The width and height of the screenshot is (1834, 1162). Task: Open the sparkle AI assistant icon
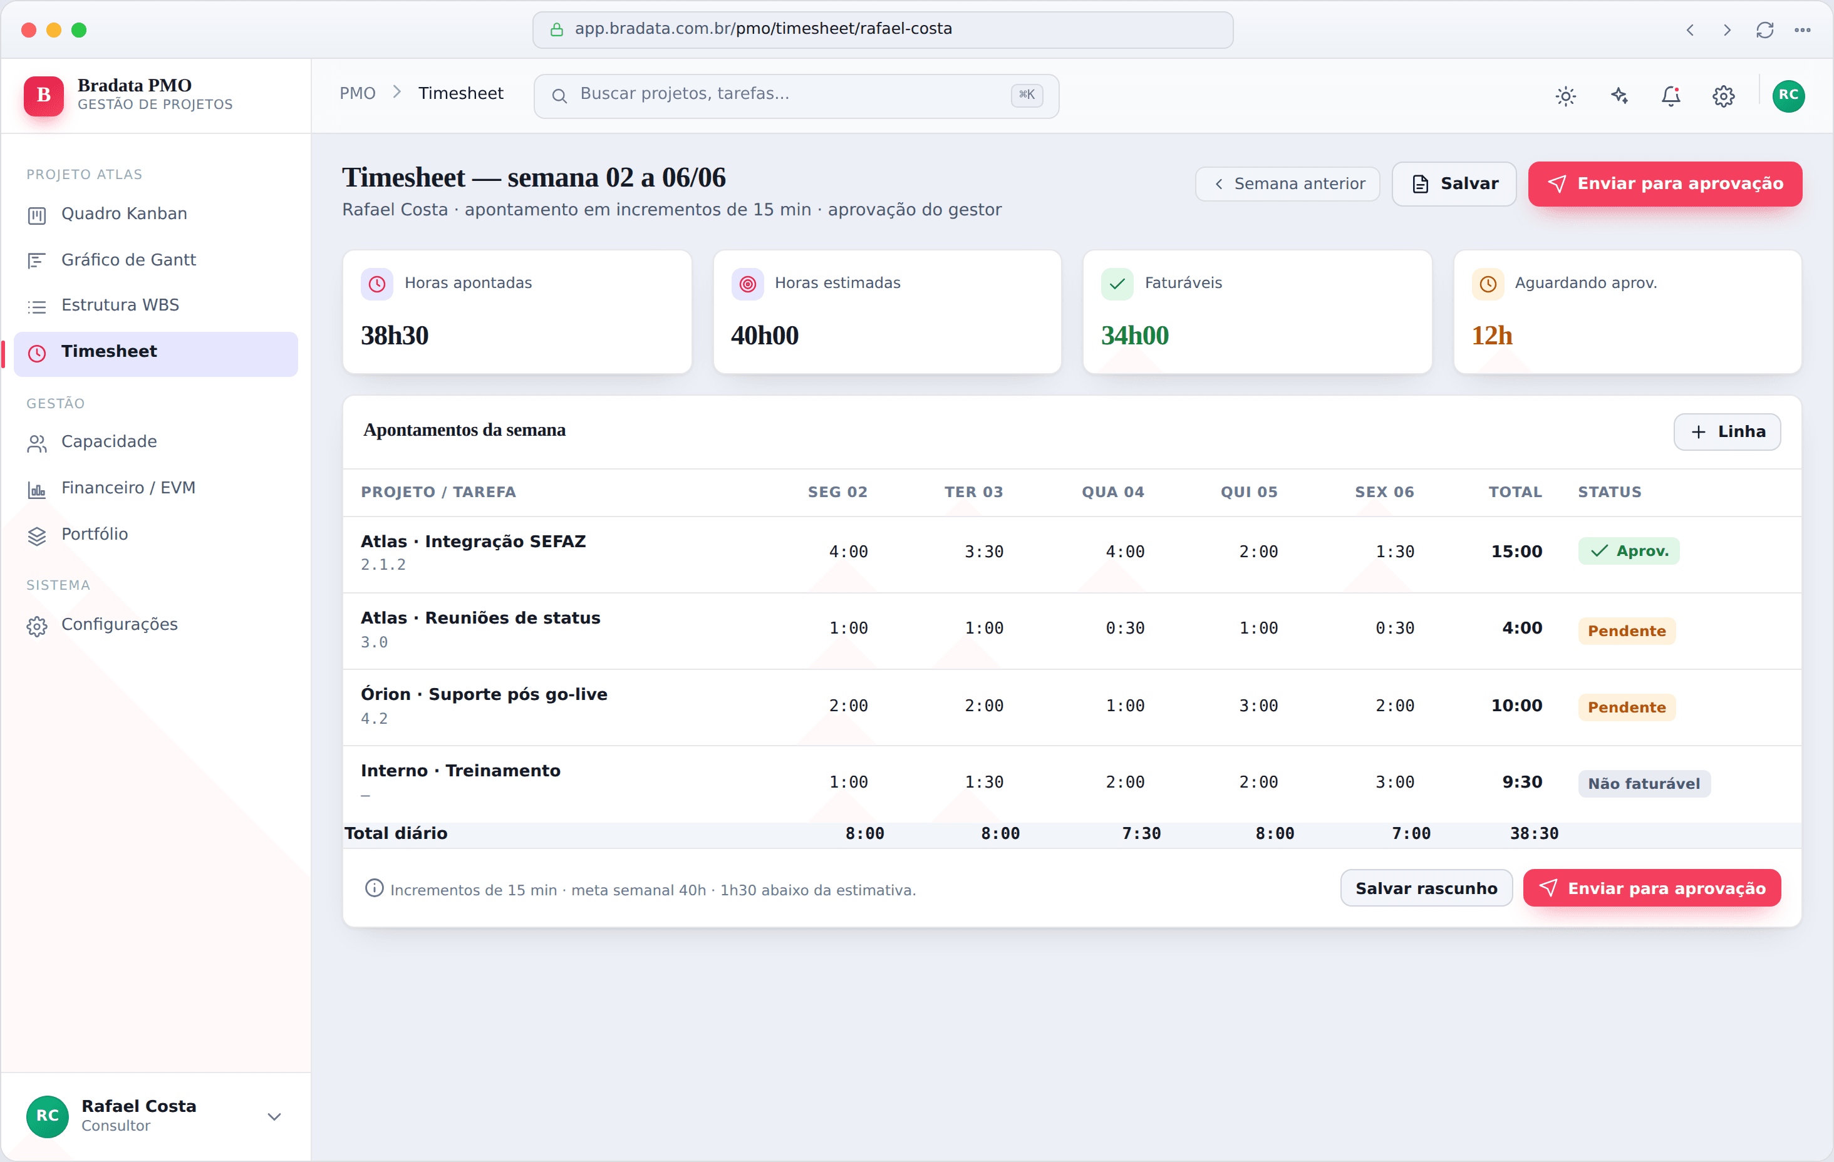(1619, 96)
